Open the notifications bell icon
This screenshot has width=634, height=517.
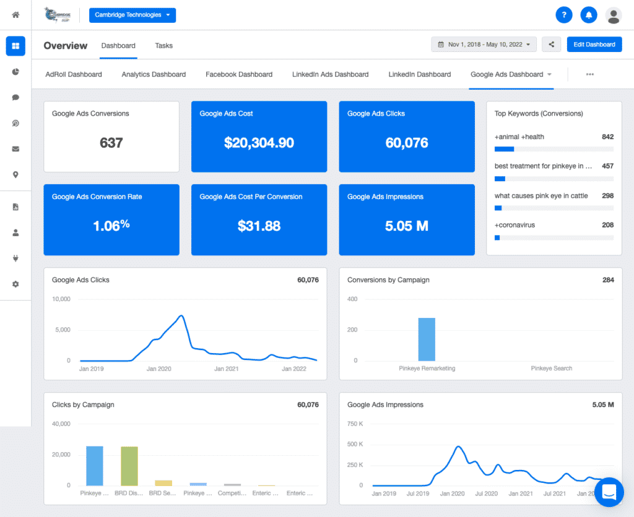click(x=589, y=15)
